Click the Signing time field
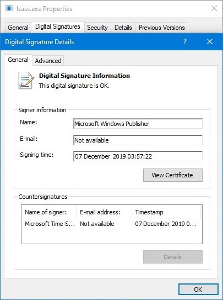The image size is (223, 300). coord(138,156)
